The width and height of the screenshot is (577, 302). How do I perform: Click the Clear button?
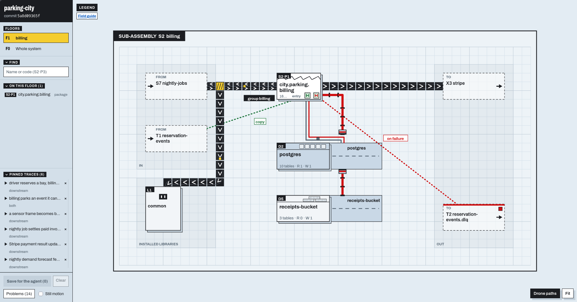click(61, 281)
